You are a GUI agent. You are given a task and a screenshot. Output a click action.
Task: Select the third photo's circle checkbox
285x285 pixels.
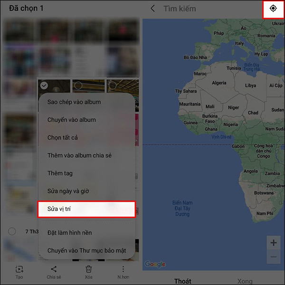[113, 85]
